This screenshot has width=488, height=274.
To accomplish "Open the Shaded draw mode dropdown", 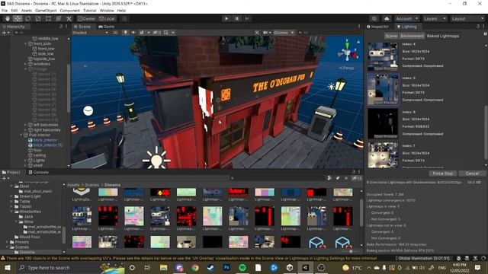I will [90, 33].
